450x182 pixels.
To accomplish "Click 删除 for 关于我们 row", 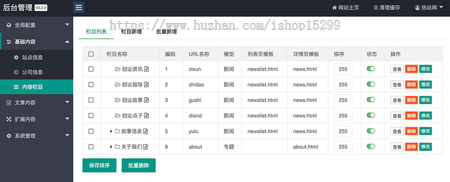I will tap(411, 147).
